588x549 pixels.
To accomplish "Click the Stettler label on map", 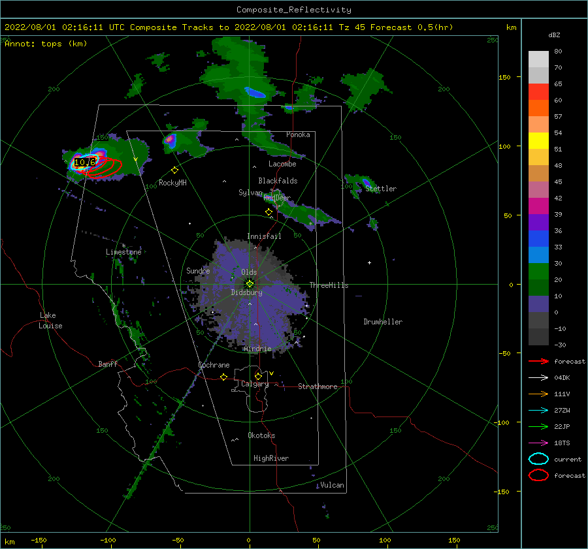I will pyautogui.click(x=381, y=189).
